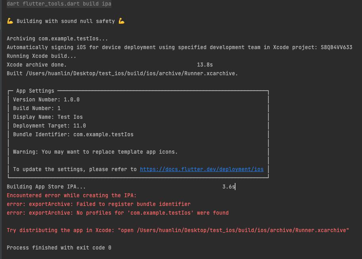Click the 'Process finished with exit code 0' line
The width and height of the screenshot is (362, 259).
click(x=59, y=248)
